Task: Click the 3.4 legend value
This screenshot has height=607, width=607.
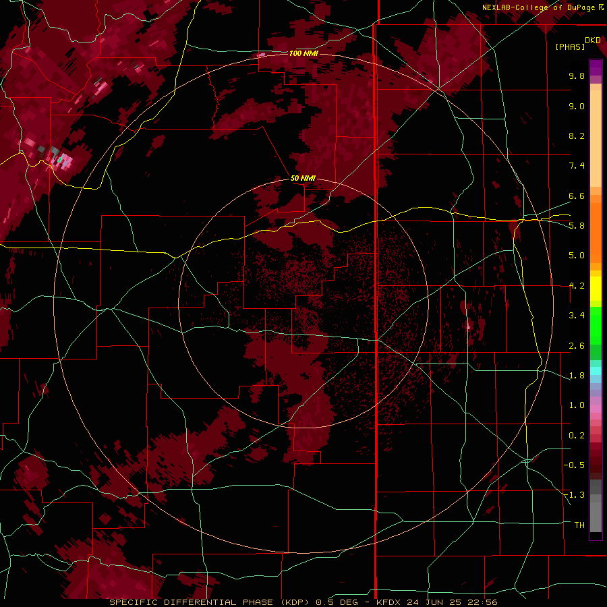Action: (x=577, y=316)
